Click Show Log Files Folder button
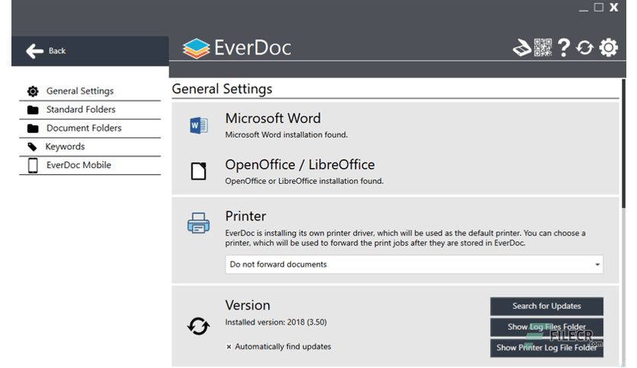The width and height of the screenshot is (637, 368). [x=546, y=327]
